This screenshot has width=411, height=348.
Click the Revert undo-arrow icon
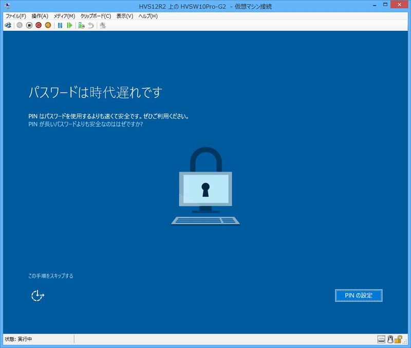pyautogui.click(x=91, y=25)
